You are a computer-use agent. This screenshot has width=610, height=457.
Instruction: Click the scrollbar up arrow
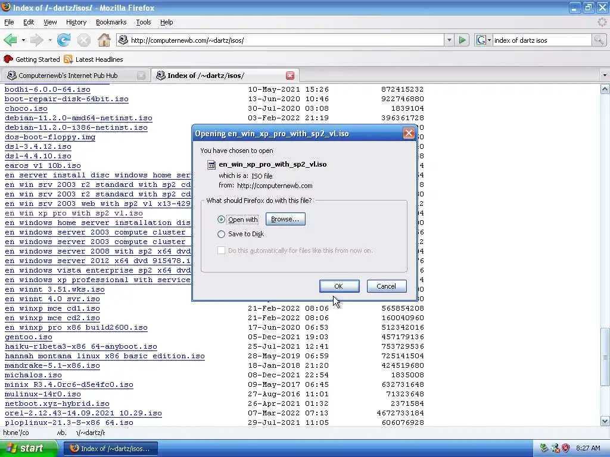pyautogui.click(x=605, y=89)
